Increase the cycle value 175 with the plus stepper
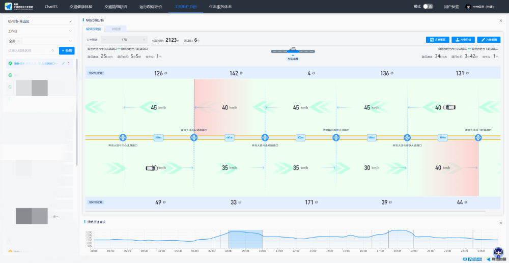The width and height of the screenshot is (509, 263). click(144, 39)
